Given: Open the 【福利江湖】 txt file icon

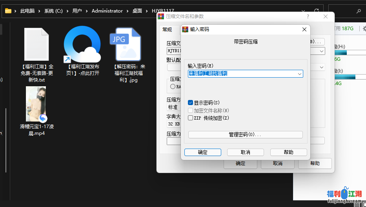Looking at the screenshot, I should 36,44.
